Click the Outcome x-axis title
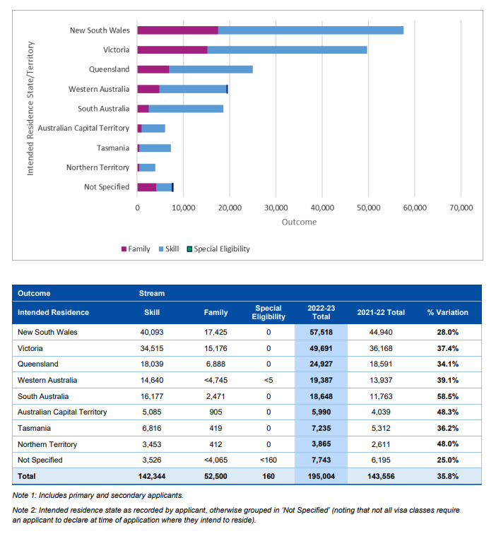The image size is (496, 536). 299,222
